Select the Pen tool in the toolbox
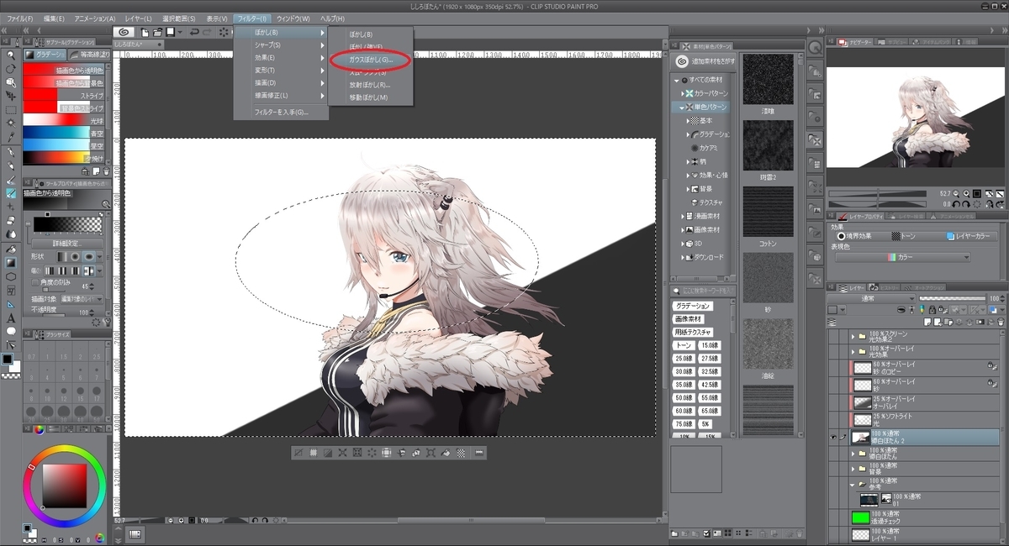Screen dimensions: 1009x546 [11, 152]
